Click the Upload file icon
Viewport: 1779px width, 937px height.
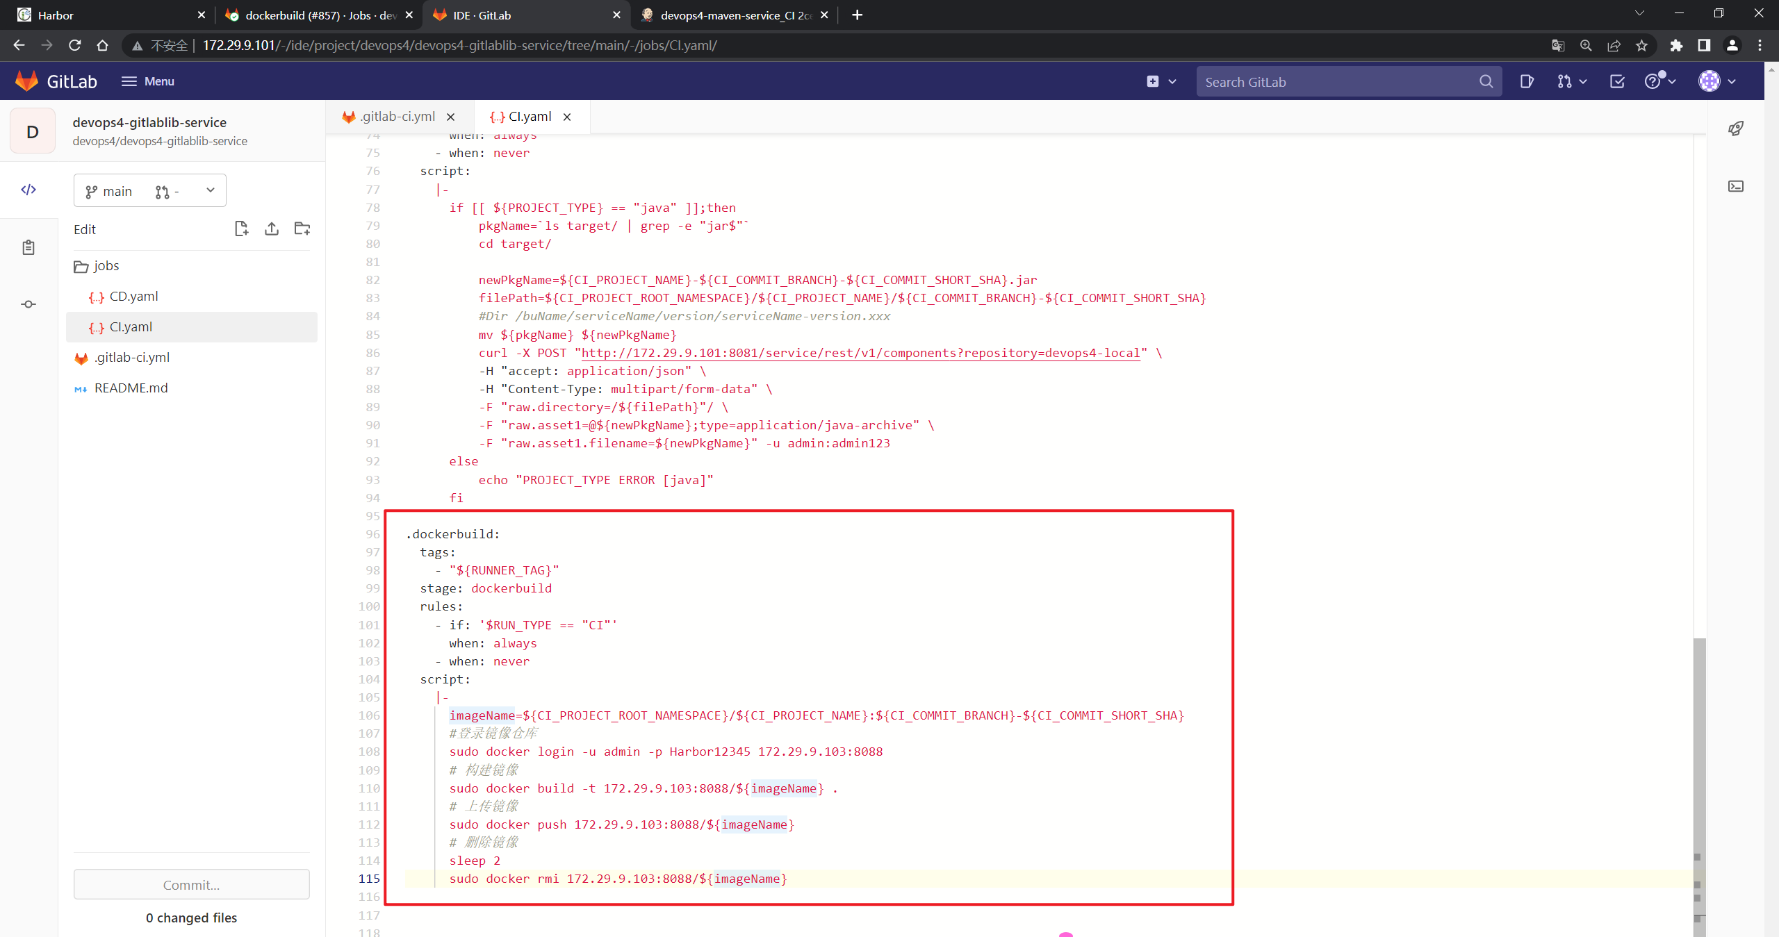(272, 229)
